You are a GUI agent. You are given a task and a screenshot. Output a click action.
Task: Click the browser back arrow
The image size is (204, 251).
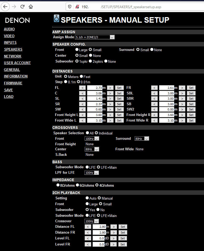coord(5,7)
